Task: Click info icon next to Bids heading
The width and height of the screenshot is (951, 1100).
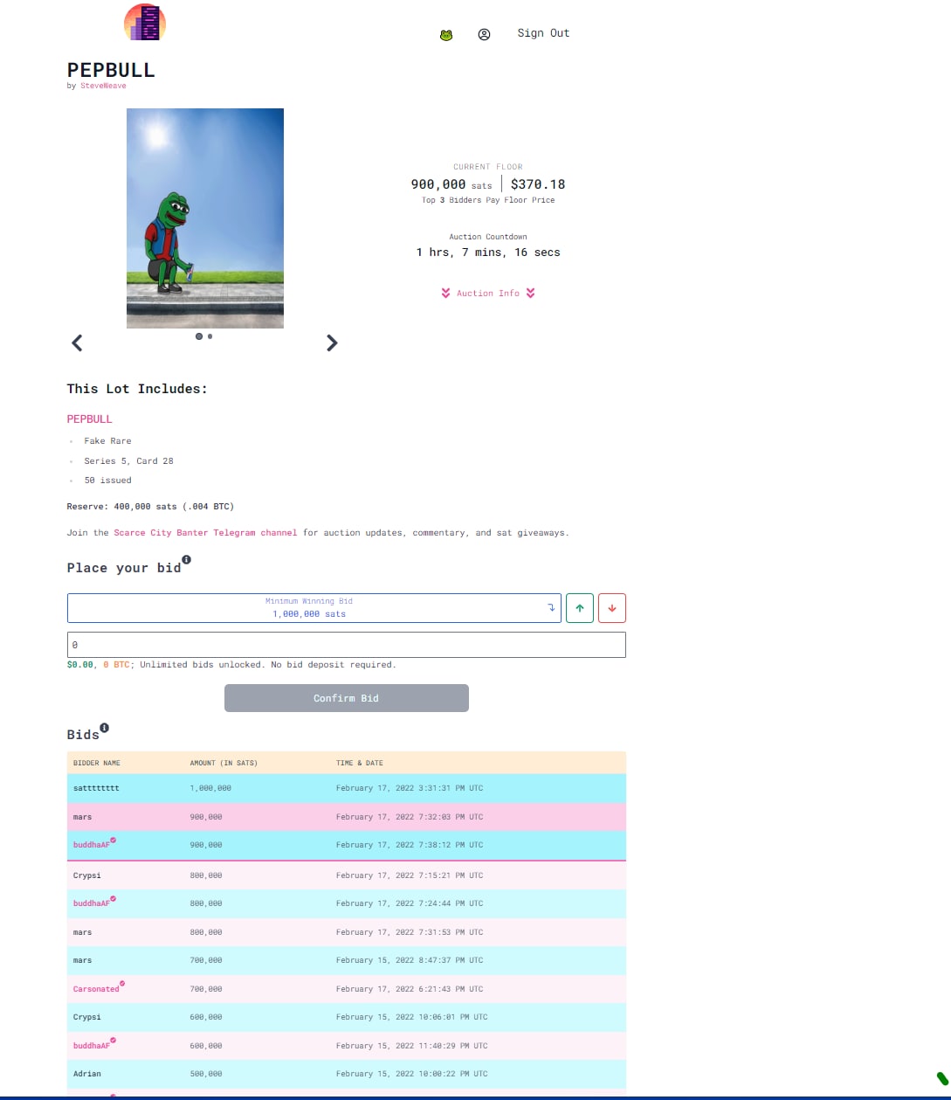Action: click(x=105, y=727)
